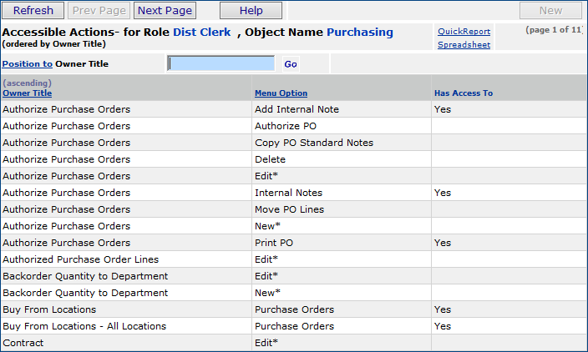Click the Has Access To column header
The width and height of the screenshot is (588, 352).
pyautogui.click(x=463, y=93)
